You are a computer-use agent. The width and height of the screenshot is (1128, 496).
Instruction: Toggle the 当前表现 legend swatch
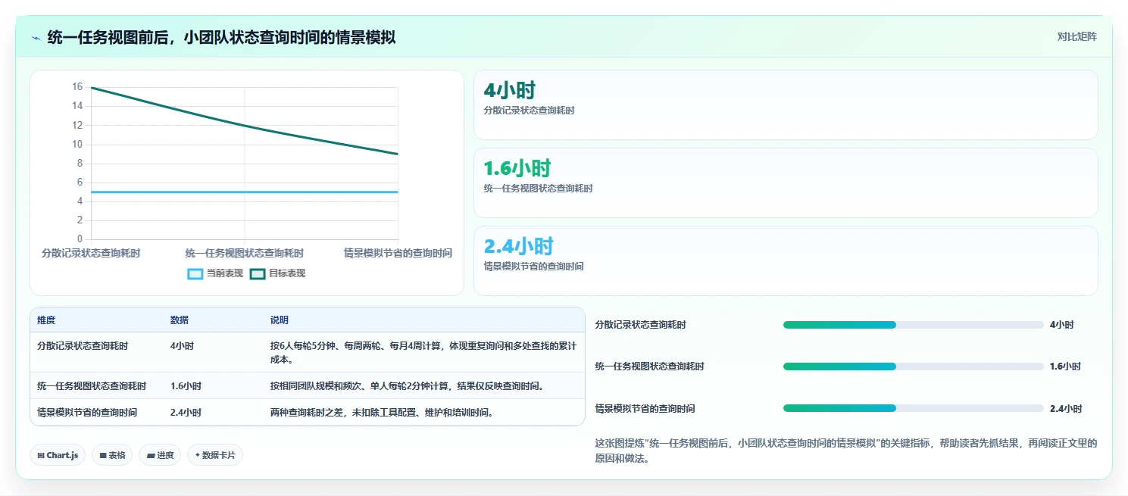point(195,273)
